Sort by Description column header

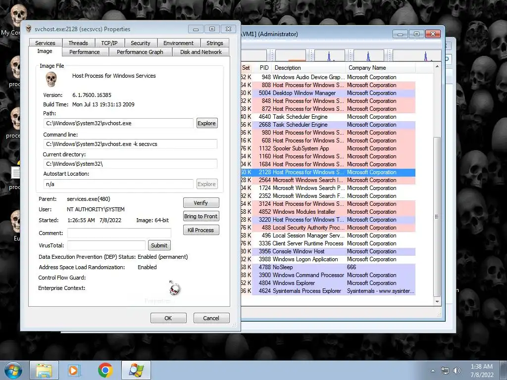(308, 68)
